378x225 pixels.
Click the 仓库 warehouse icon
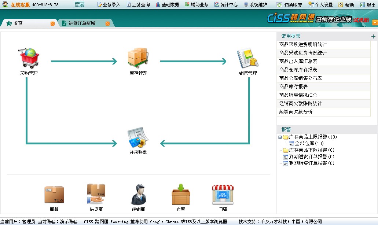(x=180, y=195)
